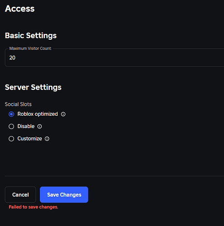224x226 pixels.
Task: Select the Roblox optimized radio button
Action: click(x=11, y=114)
